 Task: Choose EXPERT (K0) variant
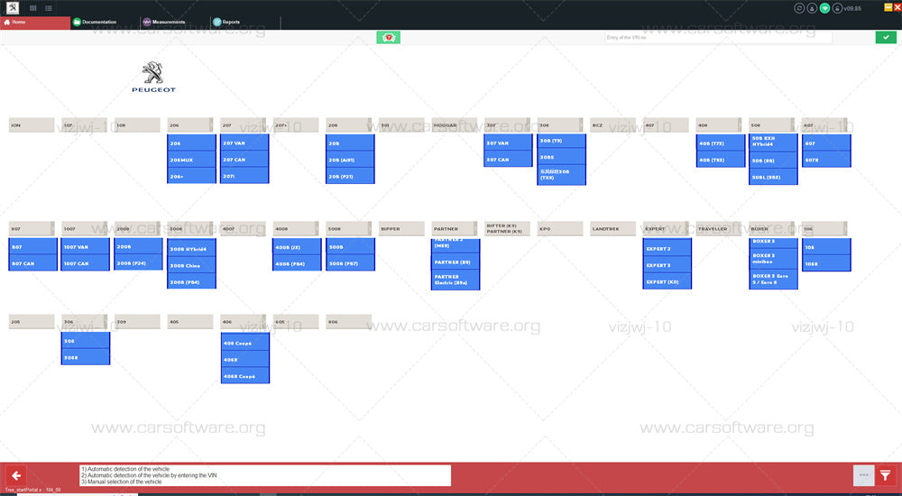pos(667,281)
